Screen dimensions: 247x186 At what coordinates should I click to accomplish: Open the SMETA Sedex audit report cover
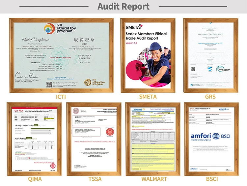148,55
